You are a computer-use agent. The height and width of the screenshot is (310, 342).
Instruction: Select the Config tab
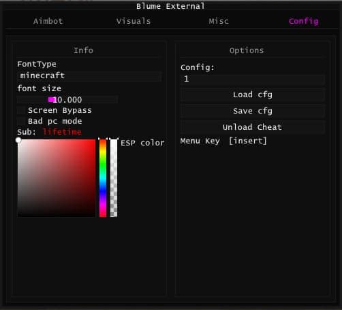[x=304, y=21]
